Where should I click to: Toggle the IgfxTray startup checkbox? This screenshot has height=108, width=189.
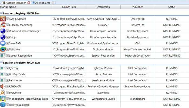pyautogui.click(x=7, y=68)
